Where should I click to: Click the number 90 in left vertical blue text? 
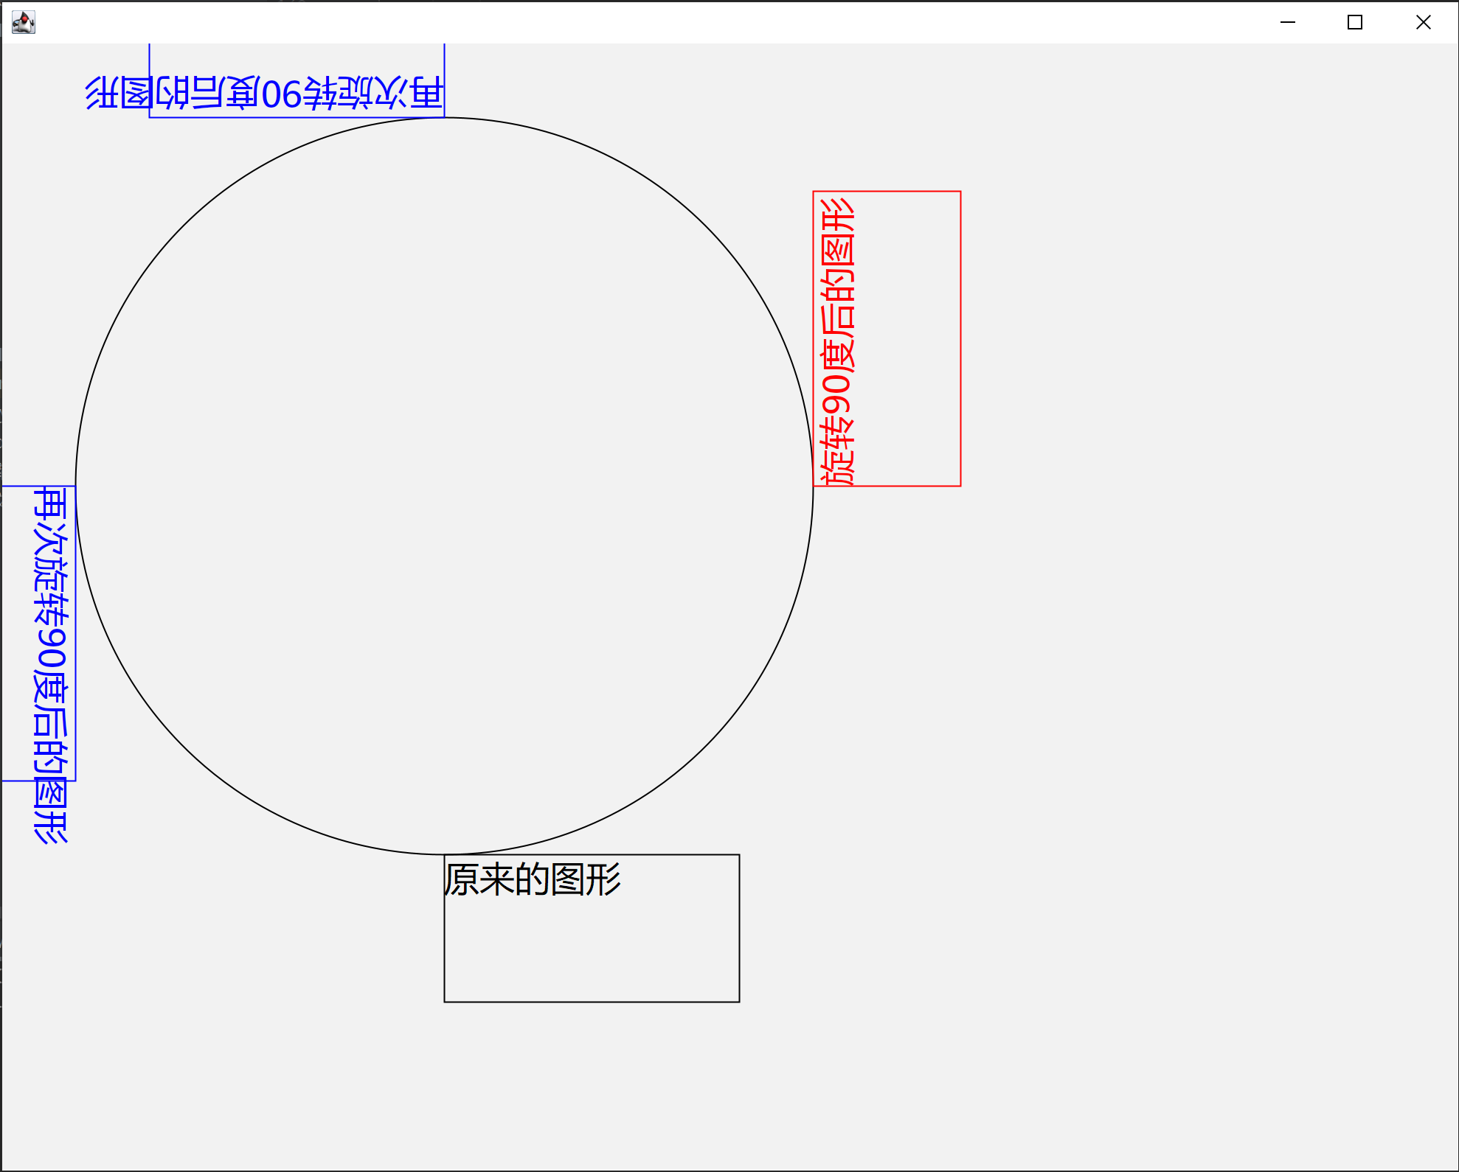[x=50, y=649]
